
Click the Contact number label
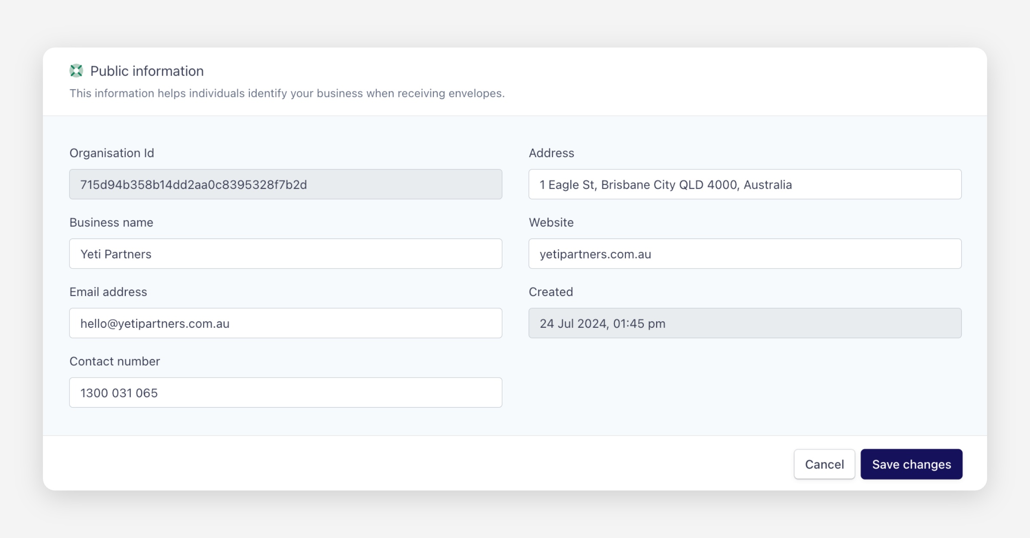click(115, 362)
